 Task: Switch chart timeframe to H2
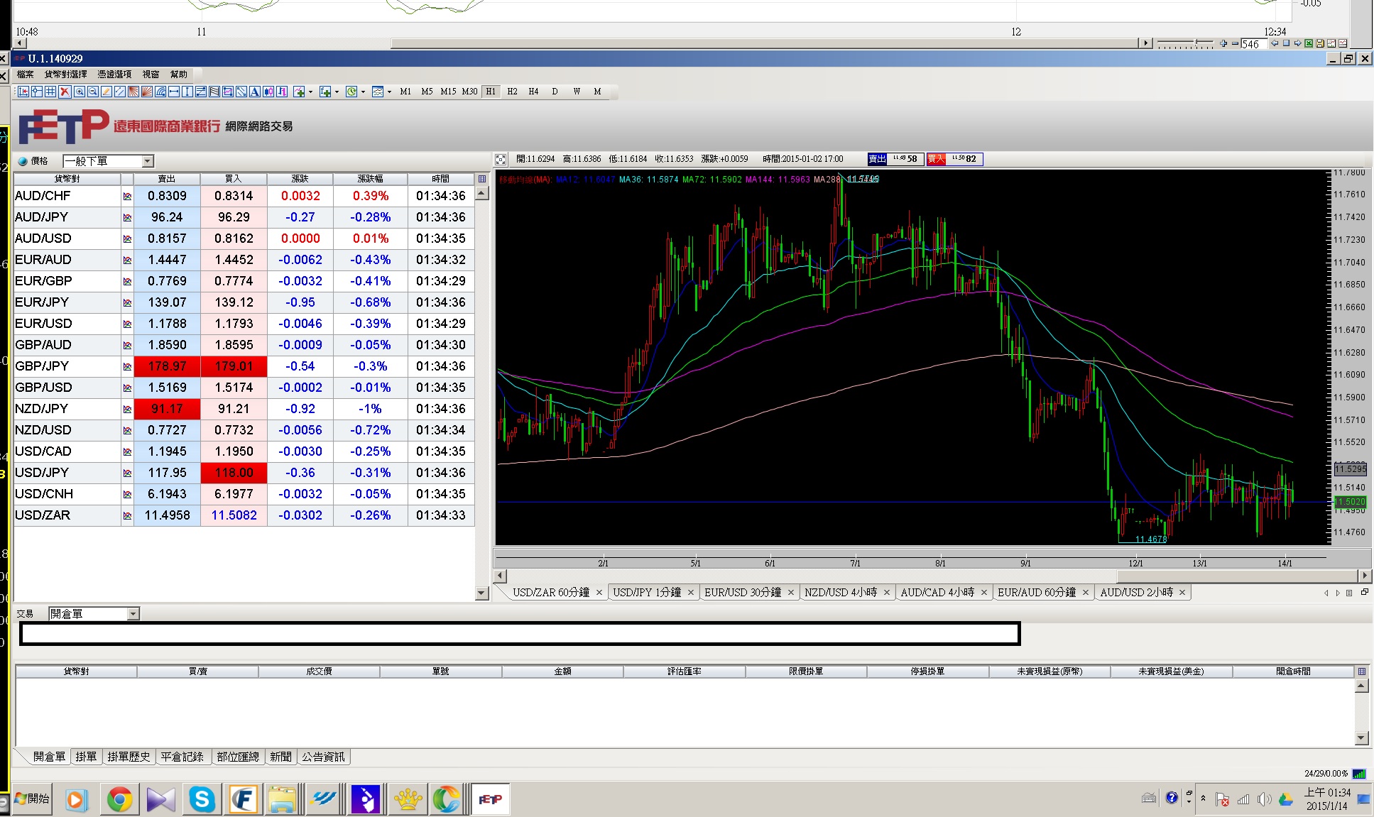point(512,92)
